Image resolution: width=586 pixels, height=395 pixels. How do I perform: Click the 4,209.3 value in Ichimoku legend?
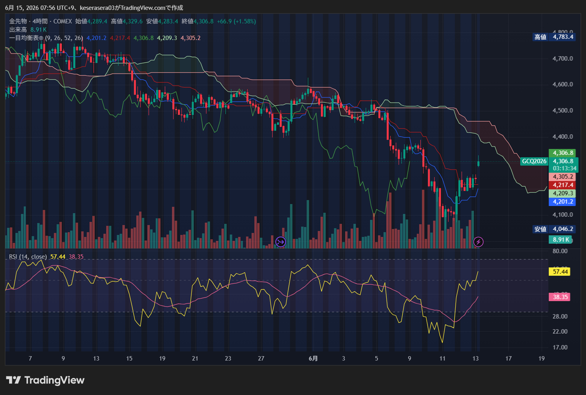tap(167, 38)
